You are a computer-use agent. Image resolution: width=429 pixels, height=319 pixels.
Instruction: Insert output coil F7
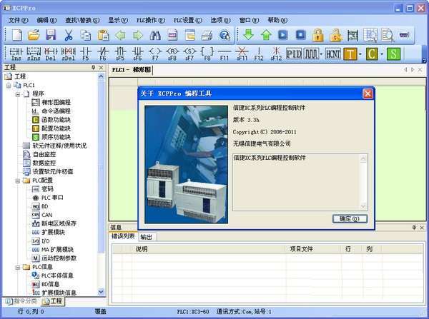click(155, 54)
